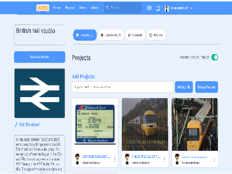
Task: Switch to the Comments tab
Action: (111, 35)
